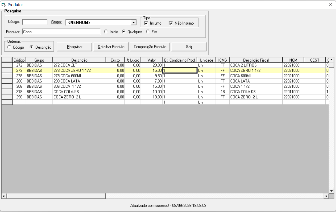Click the vertical scrollbar down arrow
336x212 pixels.
click(331, 191)
